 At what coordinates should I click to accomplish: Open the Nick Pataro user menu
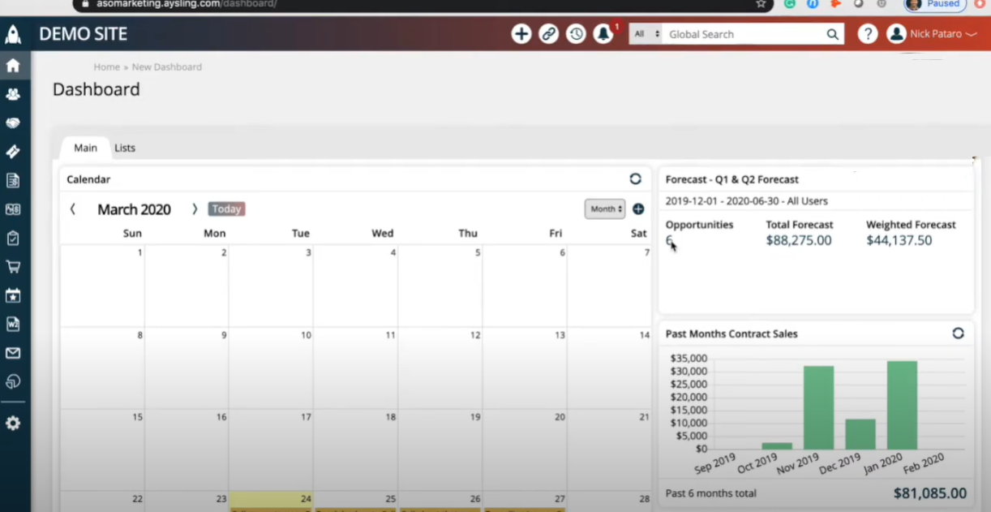932,34
